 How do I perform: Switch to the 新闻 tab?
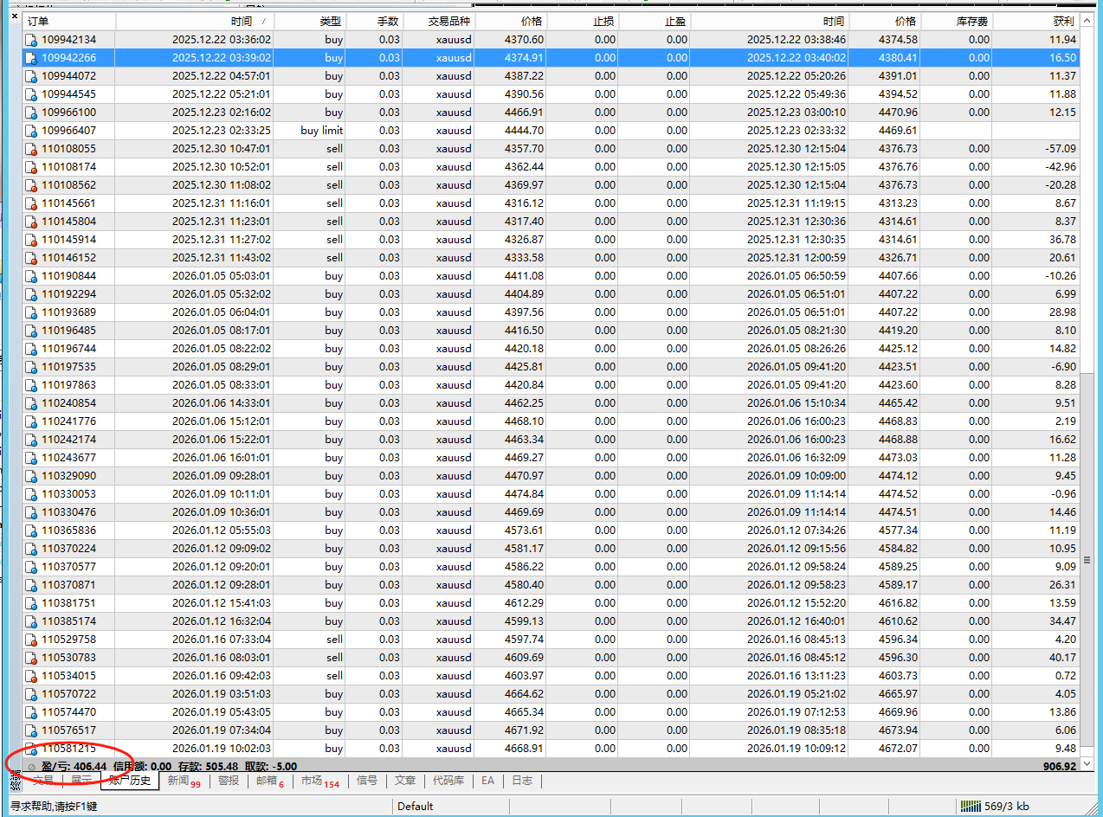[184, 781]
